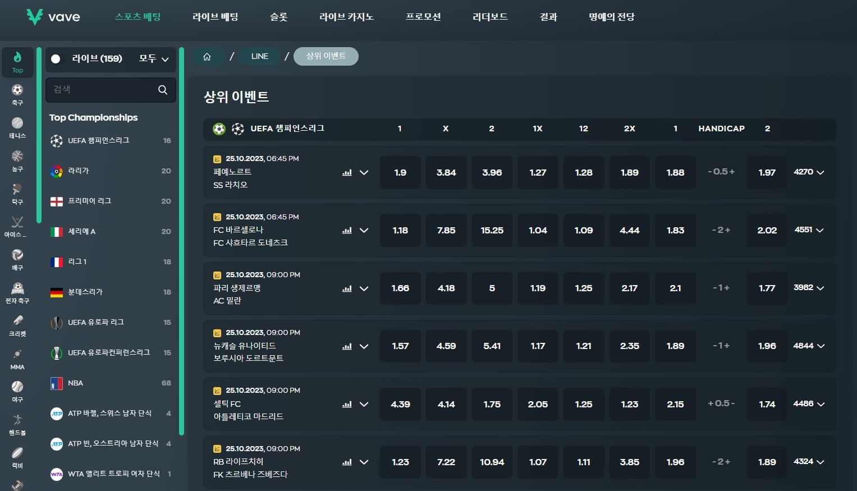This screenshot has width=857, height=491.
Task: Select odds 10.94 for FK 츠르베나 즈베즈다
Action: click(492, 462)
